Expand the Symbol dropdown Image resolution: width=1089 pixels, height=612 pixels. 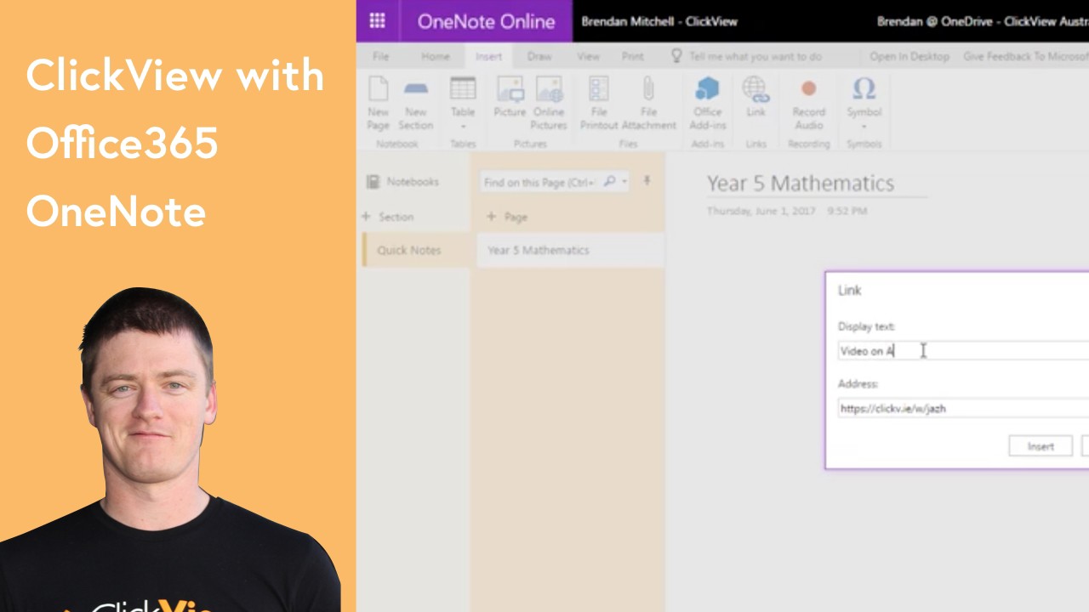click(x=864, y=126)
